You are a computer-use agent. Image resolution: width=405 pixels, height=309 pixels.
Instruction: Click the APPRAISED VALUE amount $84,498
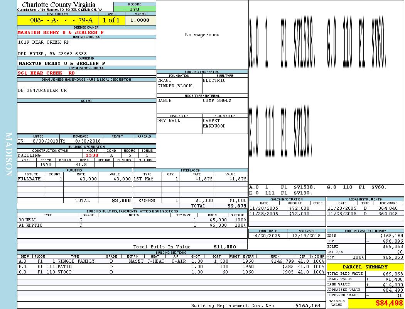pos(393,290)
